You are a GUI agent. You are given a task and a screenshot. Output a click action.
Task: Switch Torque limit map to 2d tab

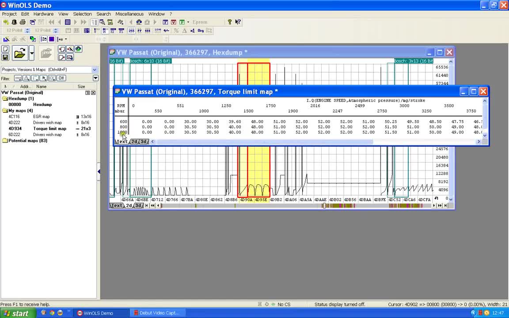pos(134,141)
